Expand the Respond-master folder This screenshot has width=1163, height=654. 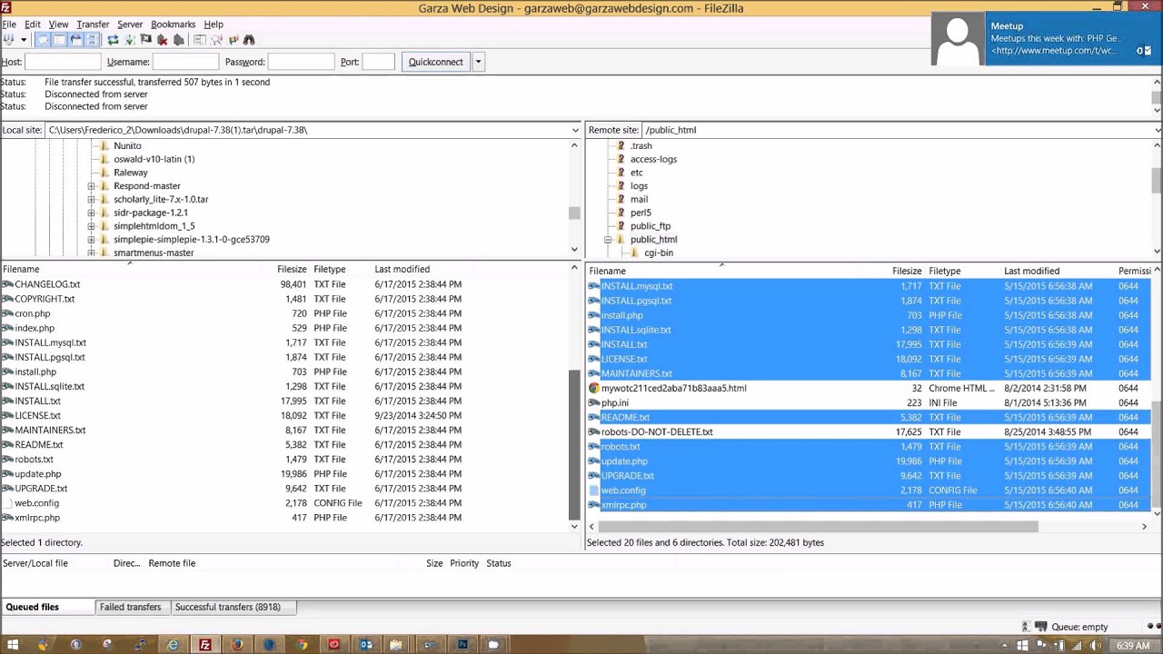[x=91, y=186]
